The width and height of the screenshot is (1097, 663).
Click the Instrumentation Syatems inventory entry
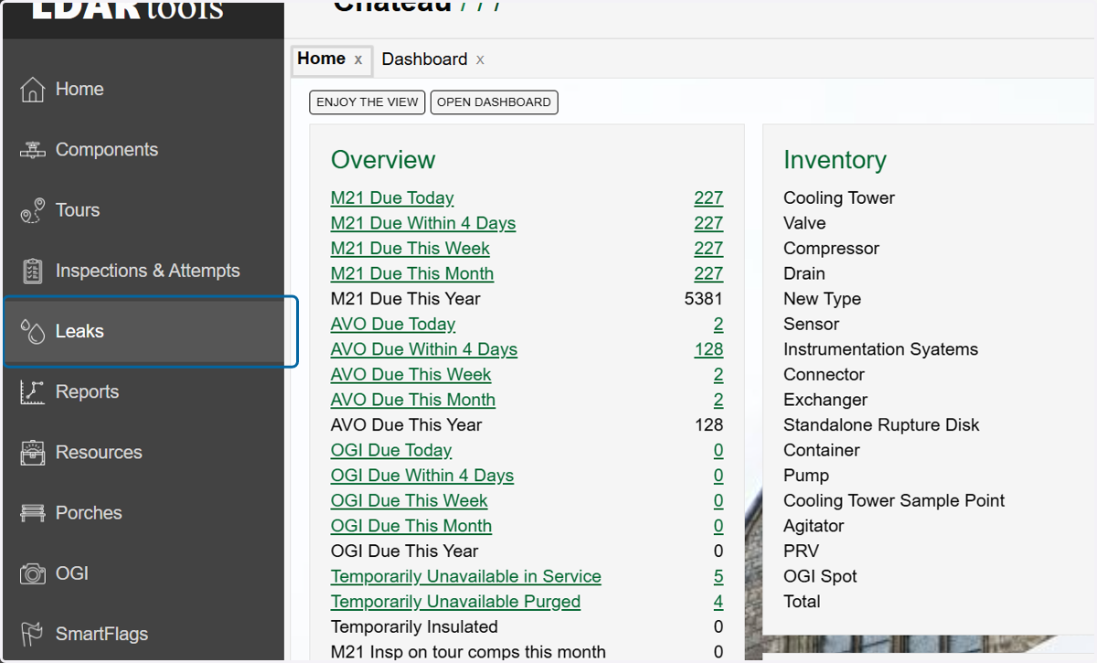pos(880,349)
